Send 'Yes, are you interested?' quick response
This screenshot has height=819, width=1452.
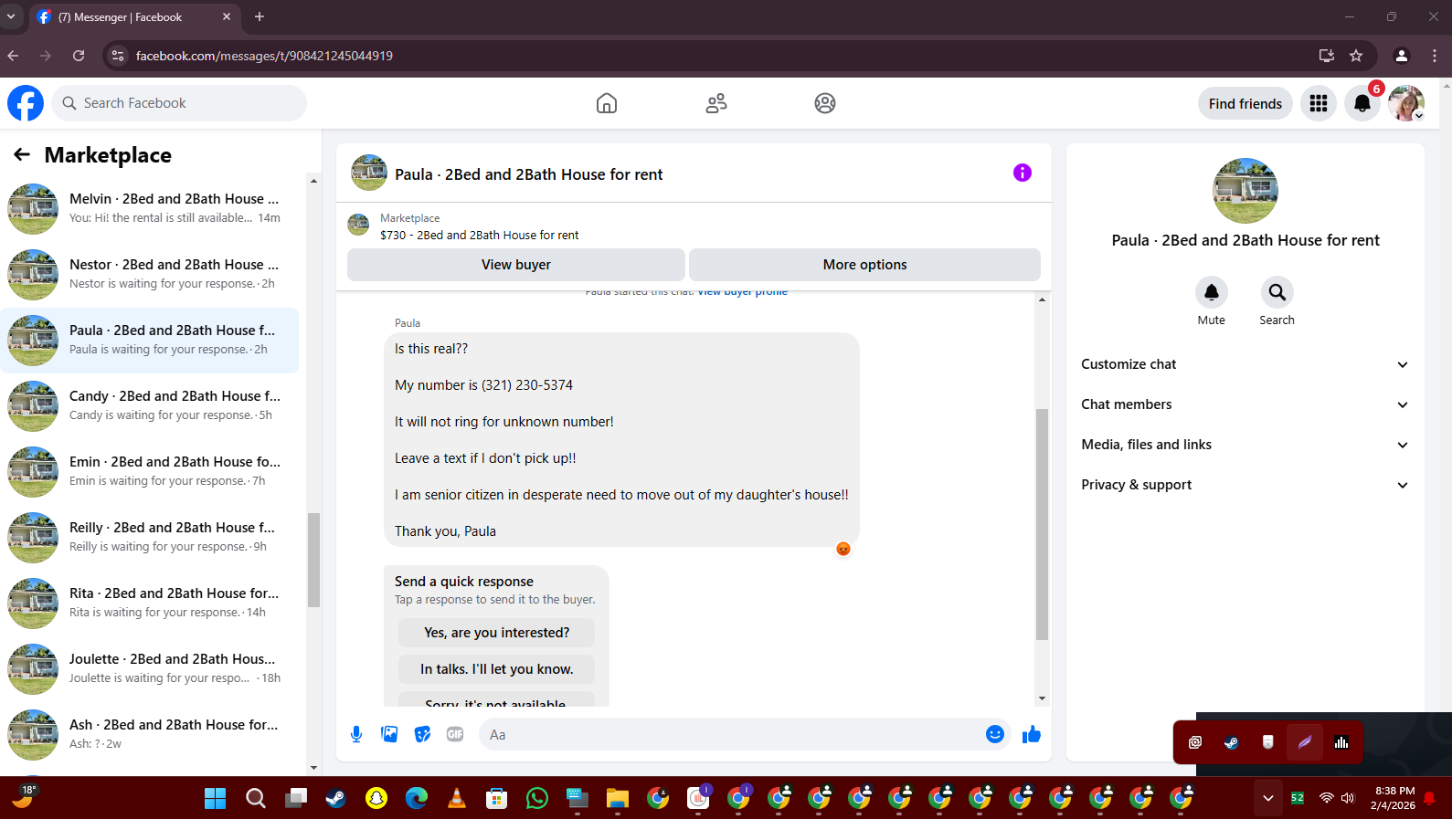pos(496,633)
